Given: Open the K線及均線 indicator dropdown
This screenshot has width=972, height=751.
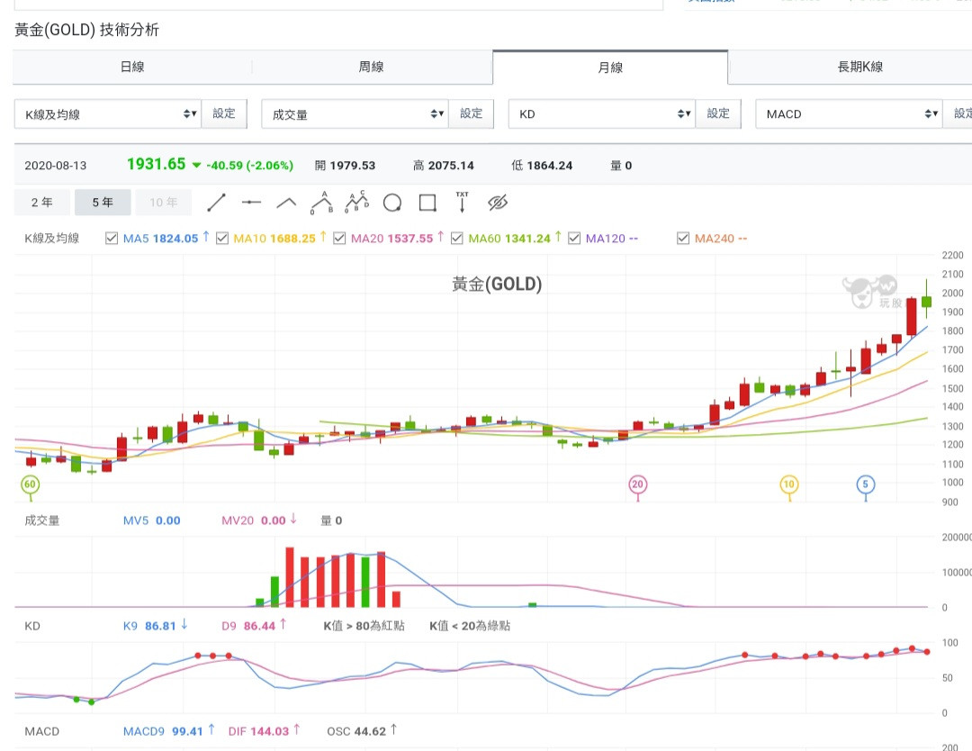Looking at the screenshot, I should click(x=107, y=114).
